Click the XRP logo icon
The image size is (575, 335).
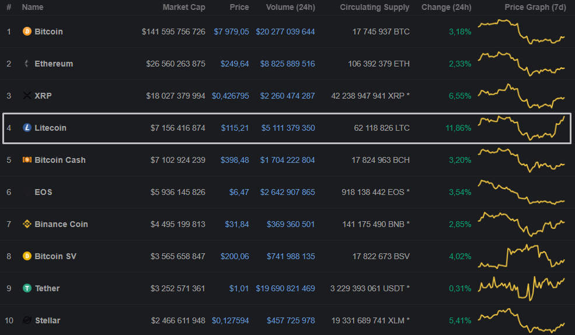(27, 96)
